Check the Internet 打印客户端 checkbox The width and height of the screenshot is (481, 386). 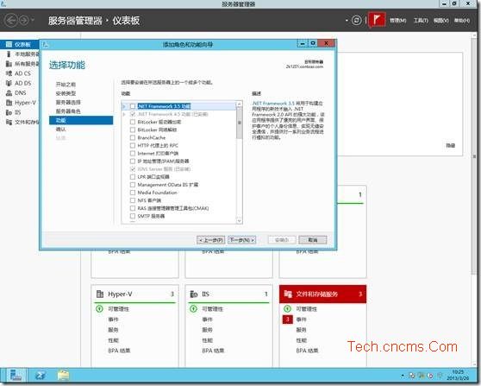[133, 154]
